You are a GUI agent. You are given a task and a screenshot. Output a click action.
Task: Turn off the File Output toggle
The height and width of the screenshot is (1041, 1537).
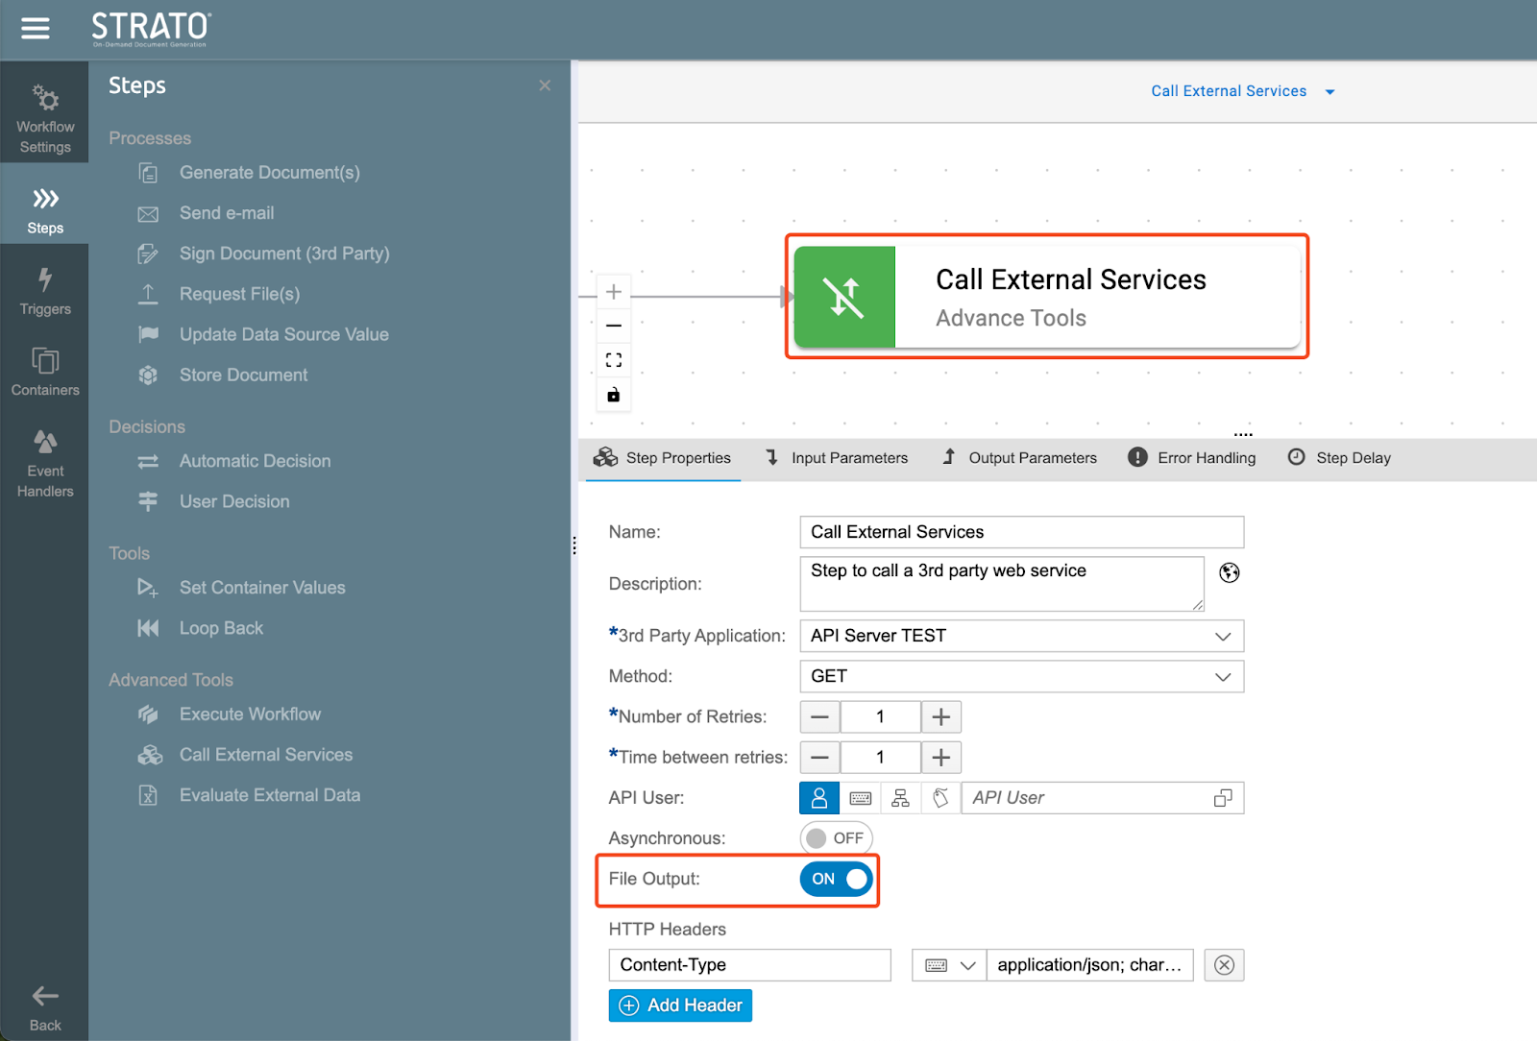836,879
